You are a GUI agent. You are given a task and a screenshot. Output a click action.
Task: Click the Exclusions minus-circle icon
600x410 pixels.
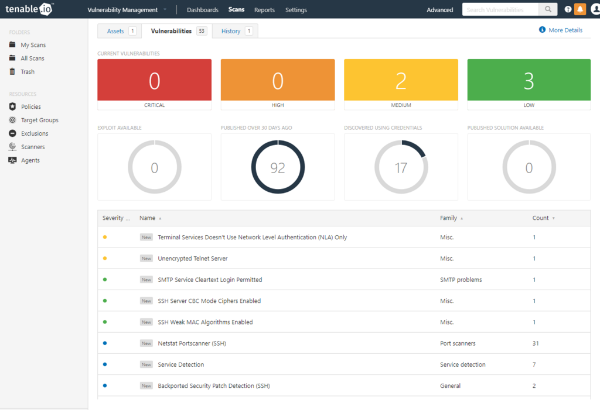pyautogui.click(x=13, y=133)
